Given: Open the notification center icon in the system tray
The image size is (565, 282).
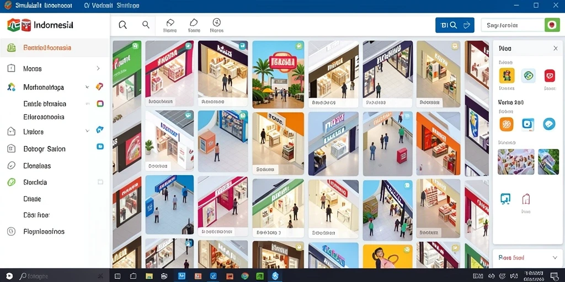Looking at the screenshot, I should click(x=554, y=276).
